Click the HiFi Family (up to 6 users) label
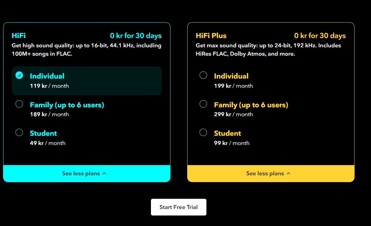Screen dimensions: 371x226 point(67,105)
